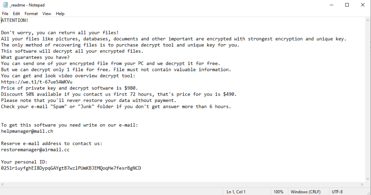Viewport: 371px width, 195px height.
Task: Close the _readme Notepad window
Action: [364, 5]
